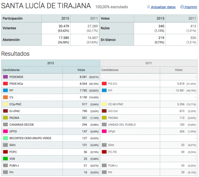This screenshot has width=199, height=177.
Task: Click the gray SAIn 2015 swatch
Action: (6, 145)
